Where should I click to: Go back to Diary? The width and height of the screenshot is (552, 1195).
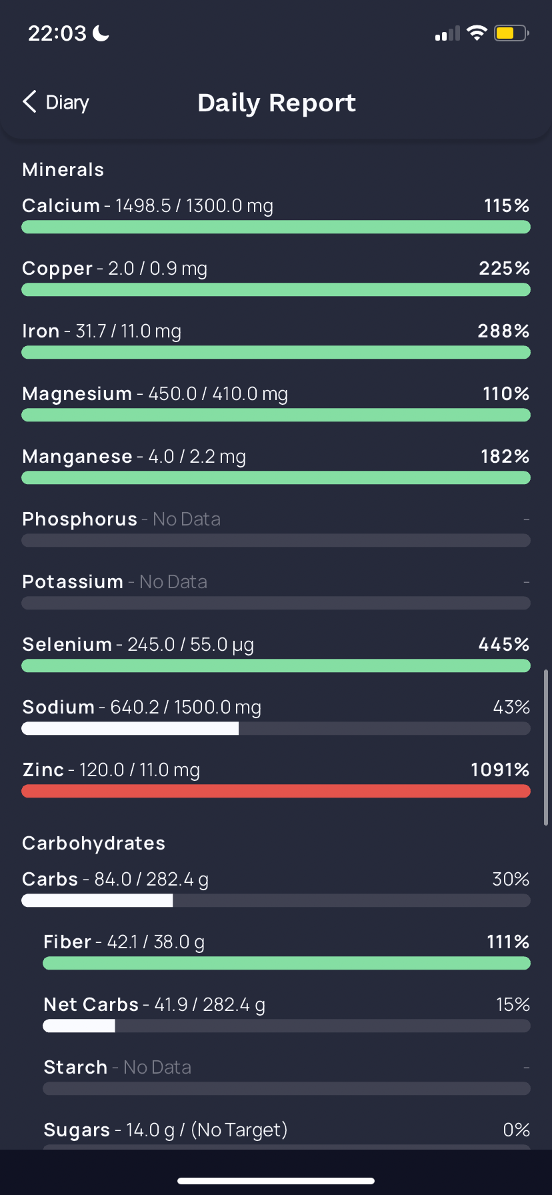point(56,102)
